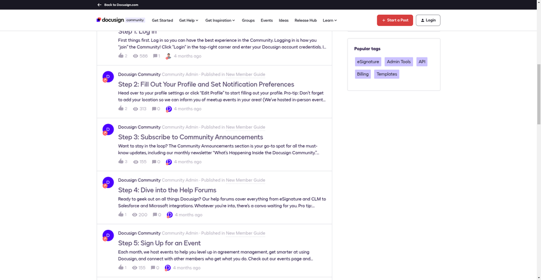
Task: Click the Step 2 post excerpt text
Action: pyautogui.click(x=222, y=97)
